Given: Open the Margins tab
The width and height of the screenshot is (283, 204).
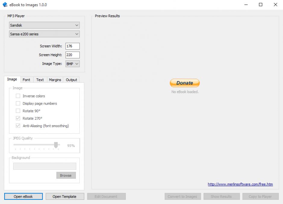Looking at the screenshot, I should pos(55,80).
